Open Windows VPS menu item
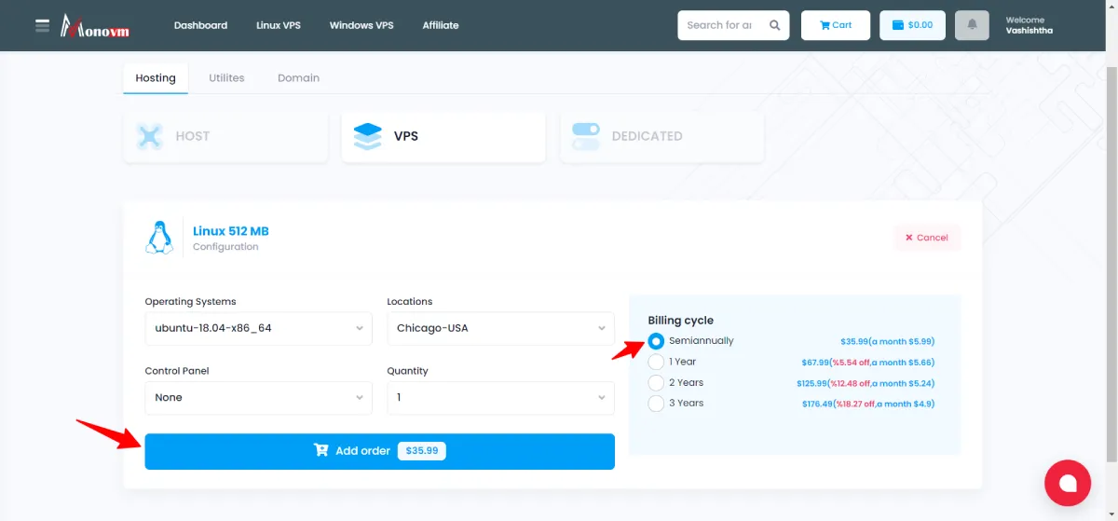 (361, 25)
